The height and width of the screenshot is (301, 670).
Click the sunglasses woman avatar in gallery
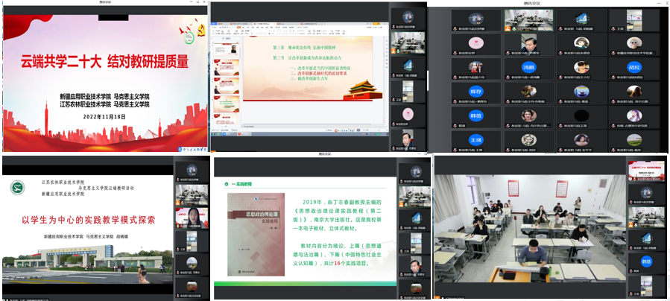point(634,42)
